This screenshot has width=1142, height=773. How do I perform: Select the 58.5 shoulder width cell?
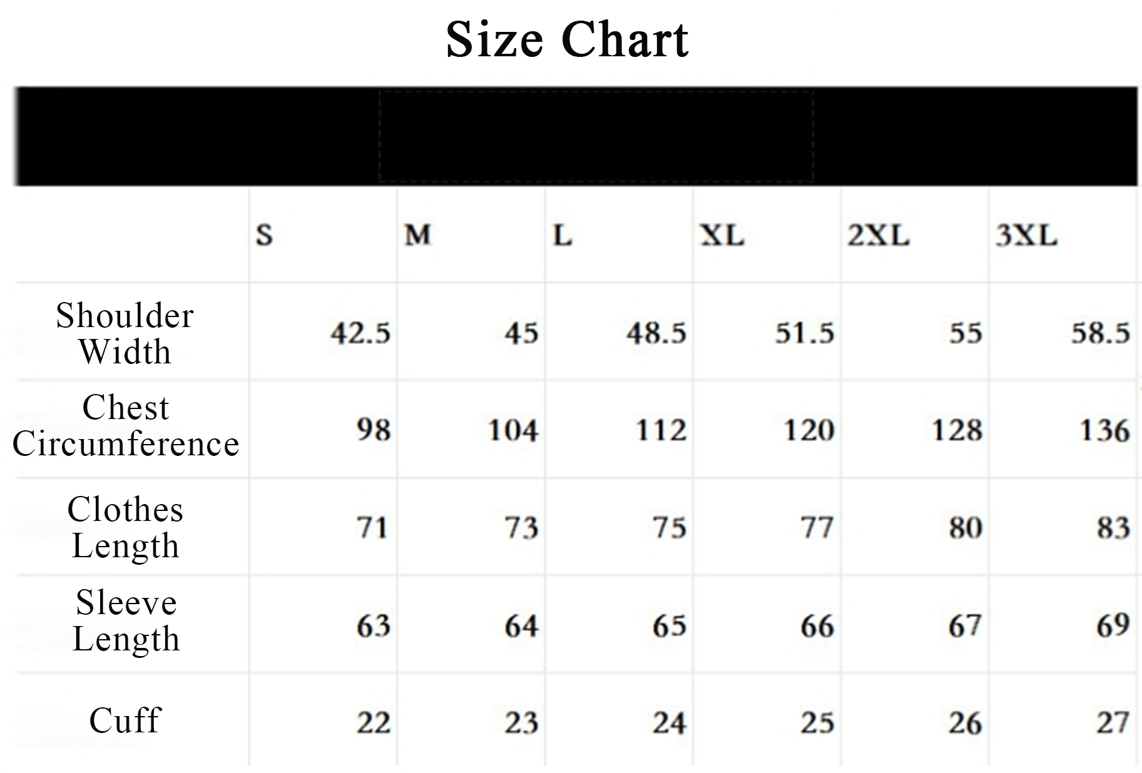[1100, 333]
